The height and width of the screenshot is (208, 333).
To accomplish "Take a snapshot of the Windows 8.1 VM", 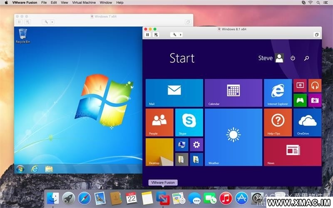I will coord(156,35).
